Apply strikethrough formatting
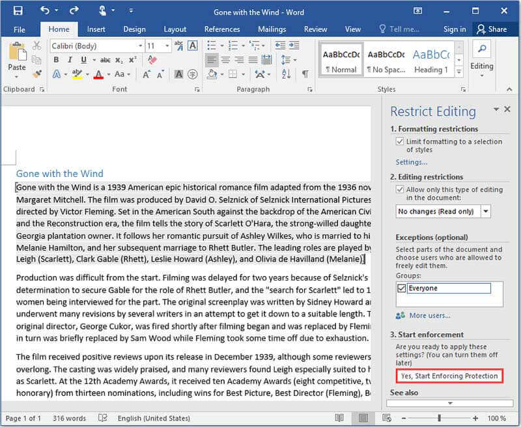 [x=106, y=60]
